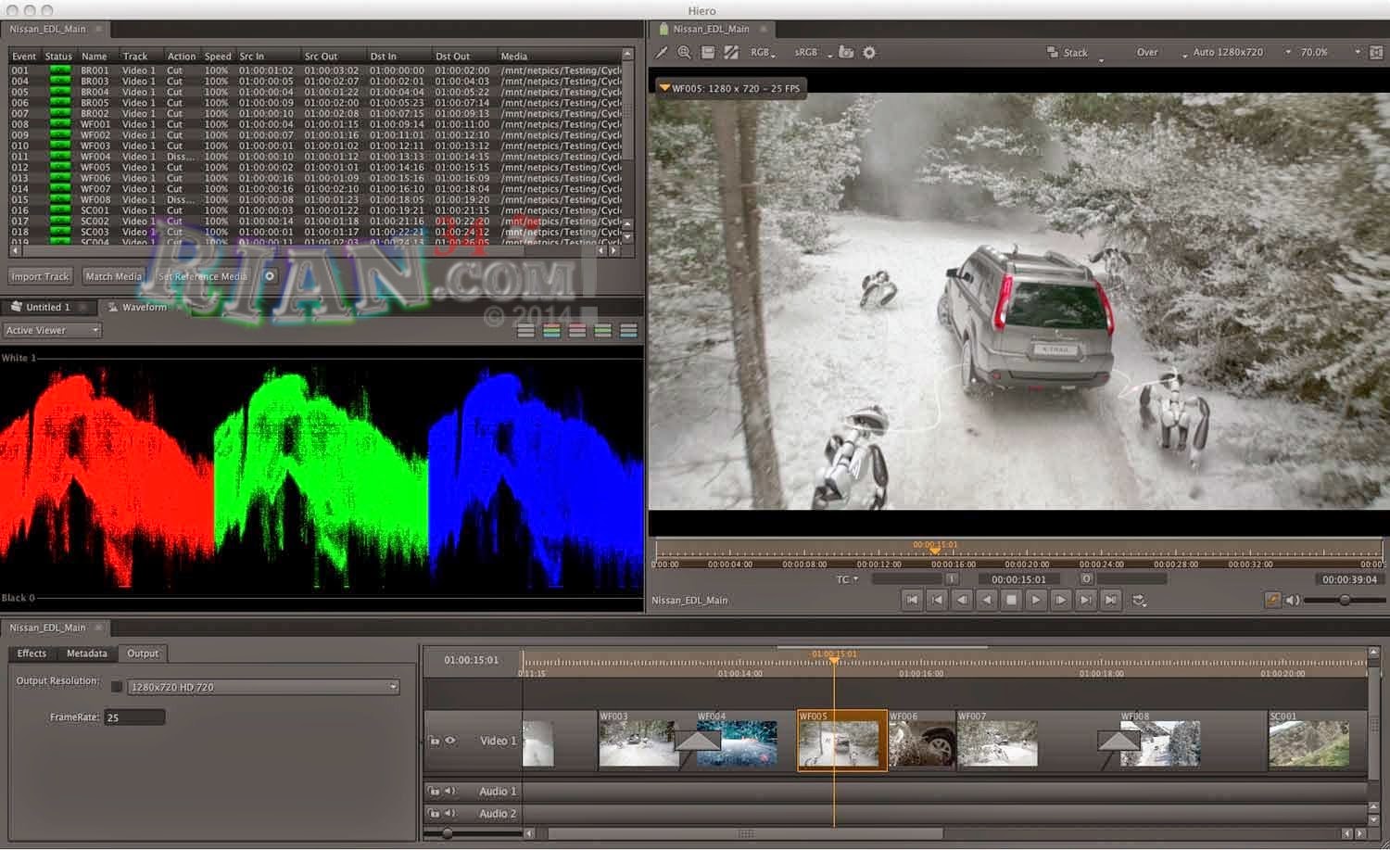Switch to the Output tab
This screenshot has width=1390, height=850.
click(143, 653)
